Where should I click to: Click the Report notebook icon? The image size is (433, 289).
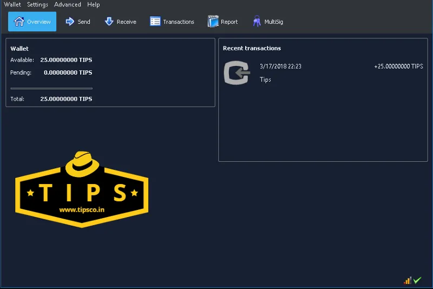click(x=213, y=21)
